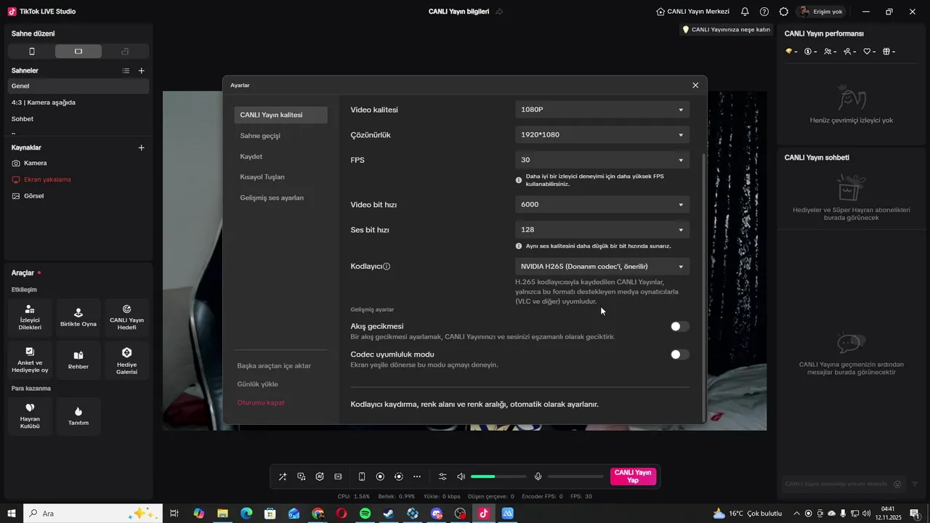Viewport: 930px width, 523px height.
Task: Click the CANLI Yayın Yap button
Action: click(x=633, y=477)
